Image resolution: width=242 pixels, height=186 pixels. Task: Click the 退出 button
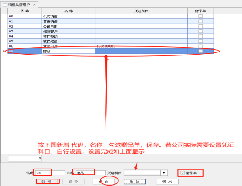tap(167, 182)
